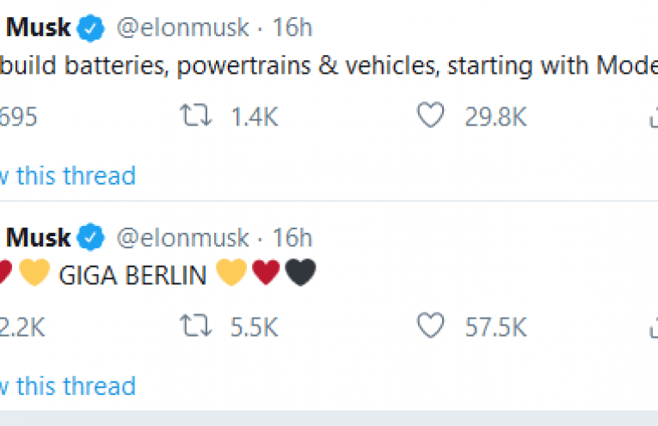Open @elonmusk handle on the GIGA BERLIN tweet
The height and width of the screenshot is (426, 658).
183,238
